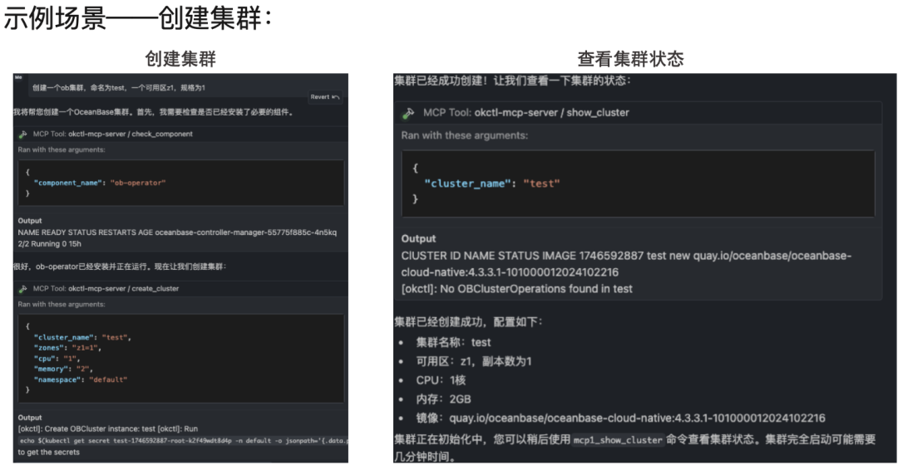Click the create_cluster arguments JSON code block

coord(180,359)
